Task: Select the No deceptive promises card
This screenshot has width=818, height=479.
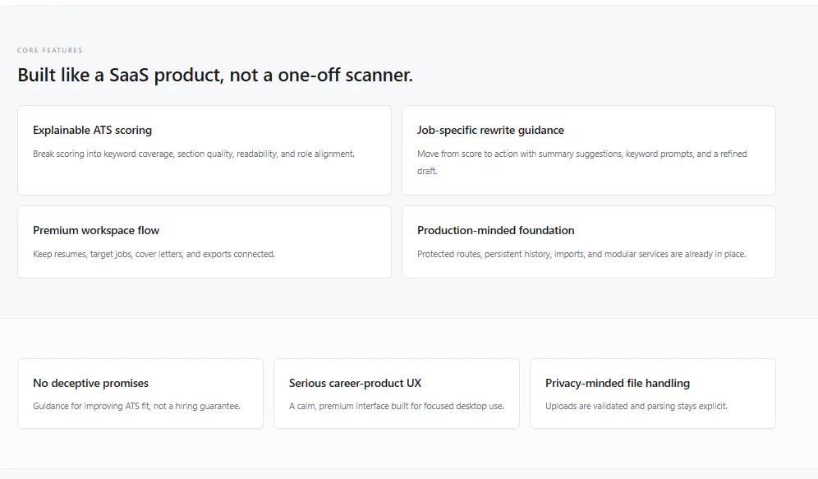Action: tap(140, 394)
